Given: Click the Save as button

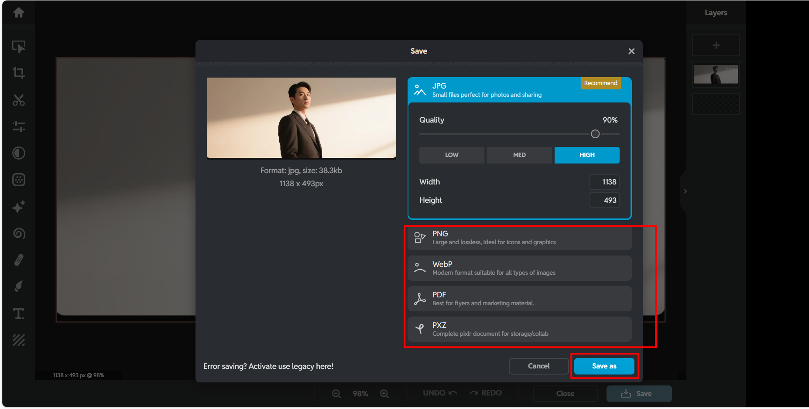Looking at the screenshot, I should tap(604, 366).
